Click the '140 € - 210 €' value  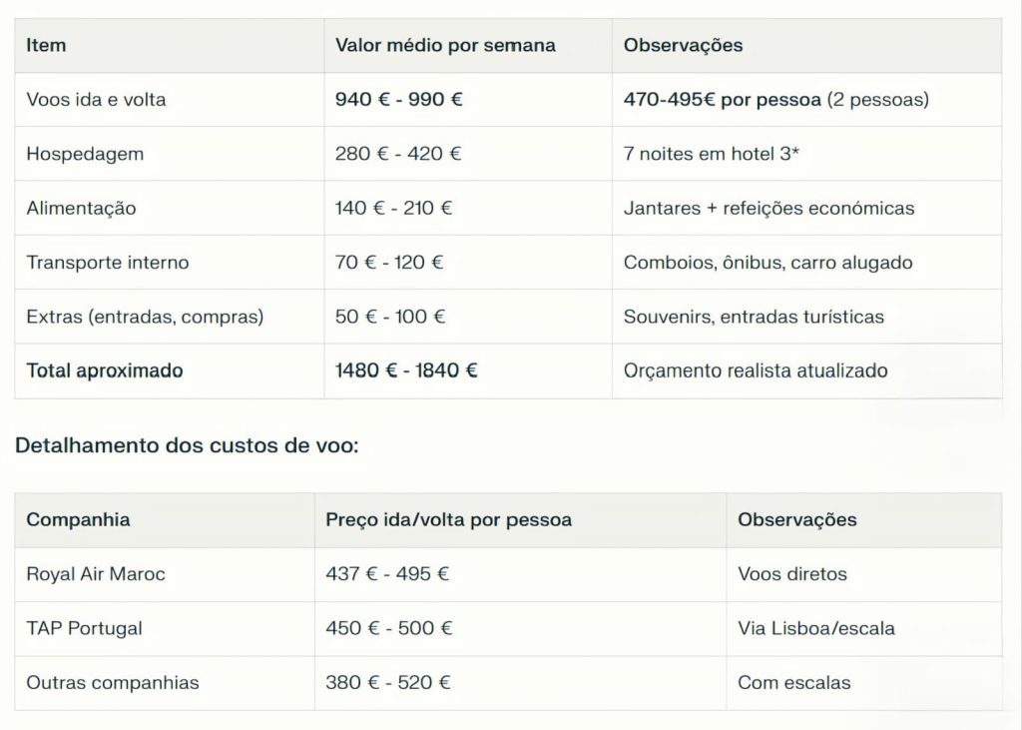coord(393,209)
